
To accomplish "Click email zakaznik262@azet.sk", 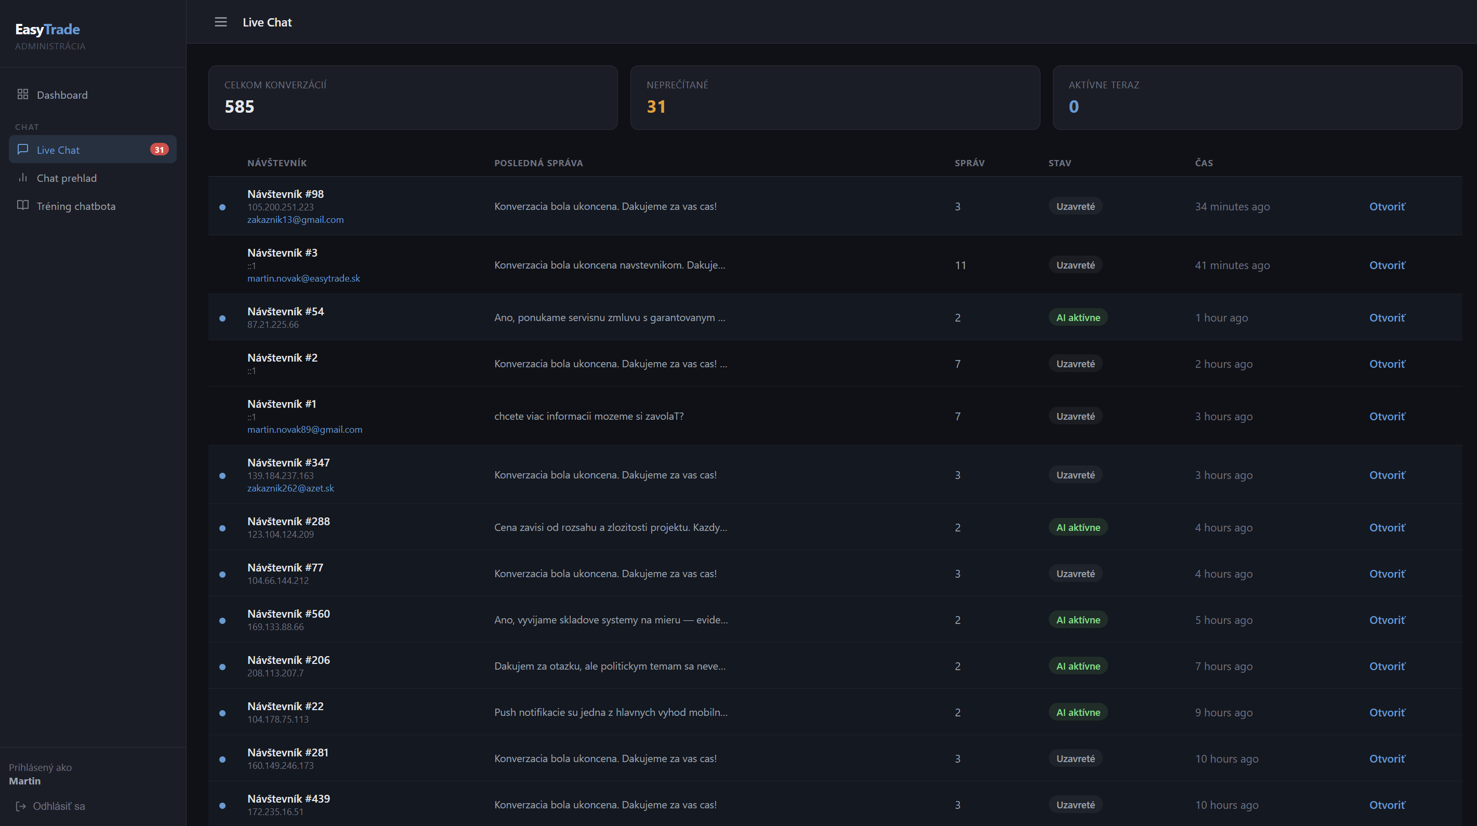I will 290,488.
